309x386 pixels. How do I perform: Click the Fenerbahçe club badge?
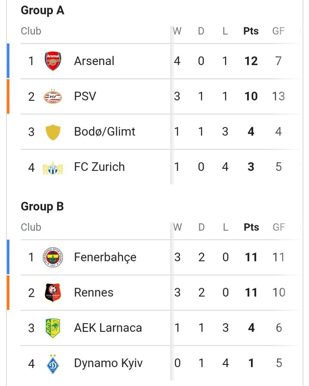(x=53, y=257)
